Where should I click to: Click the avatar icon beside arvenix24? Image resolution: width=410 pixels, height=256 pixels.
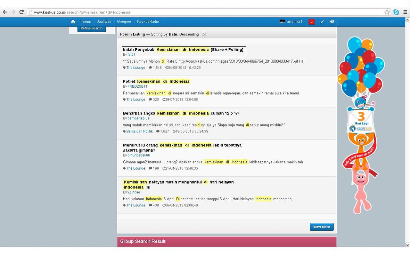click(282, 21)
